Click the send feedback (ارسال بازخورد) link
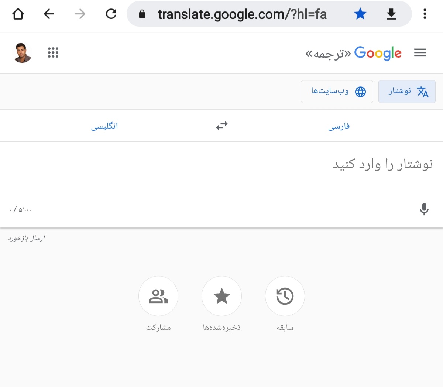This screenshot has height=387, width=443. pyautogui.click(x=27, y=238)
